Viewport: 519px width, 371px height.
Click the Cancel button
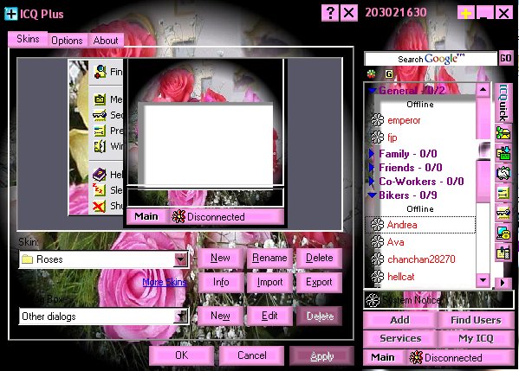[251, 355]
